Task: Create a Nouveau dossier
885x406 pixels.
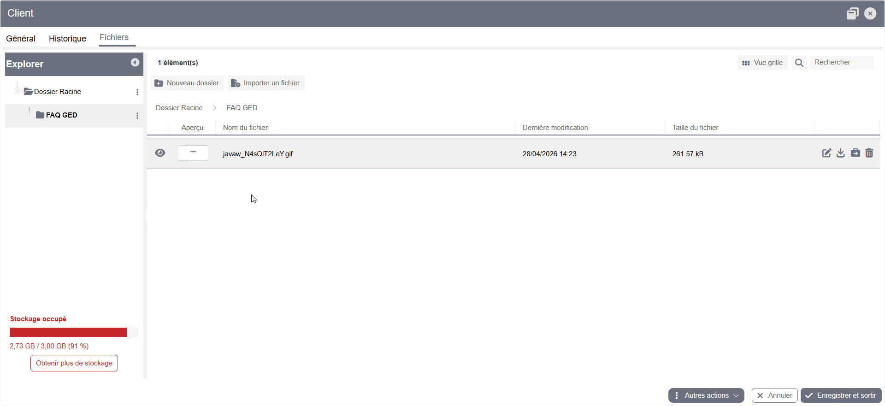Action: (x=187, y=83)
